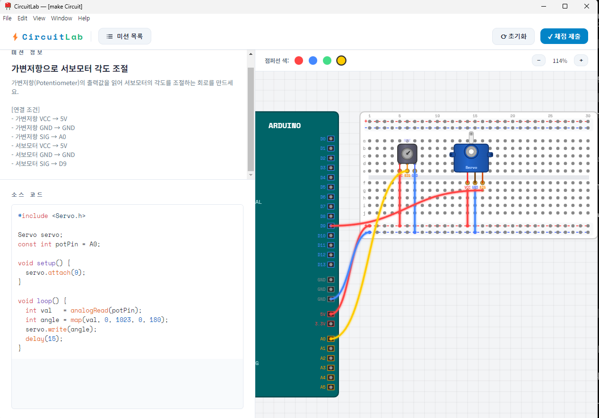The width and height of the screenshot is (599, 418).
Task: Zoom in with plus button
Action: (x=581, y=61)
